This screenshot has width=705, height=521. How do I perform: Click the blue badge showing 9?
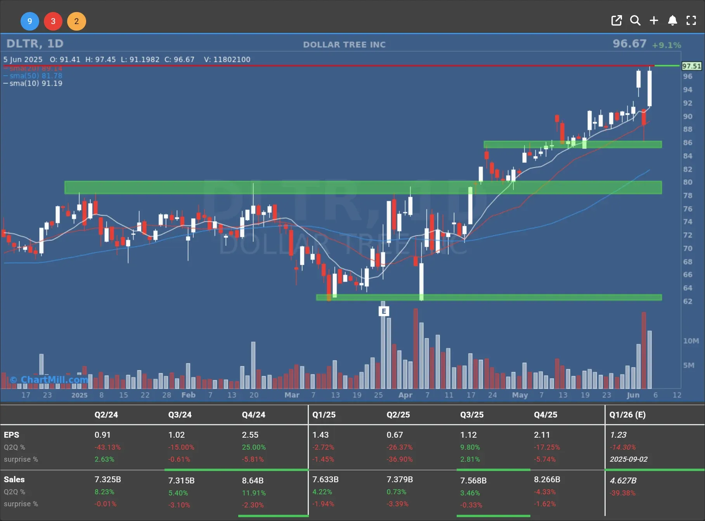click(29, 21)
